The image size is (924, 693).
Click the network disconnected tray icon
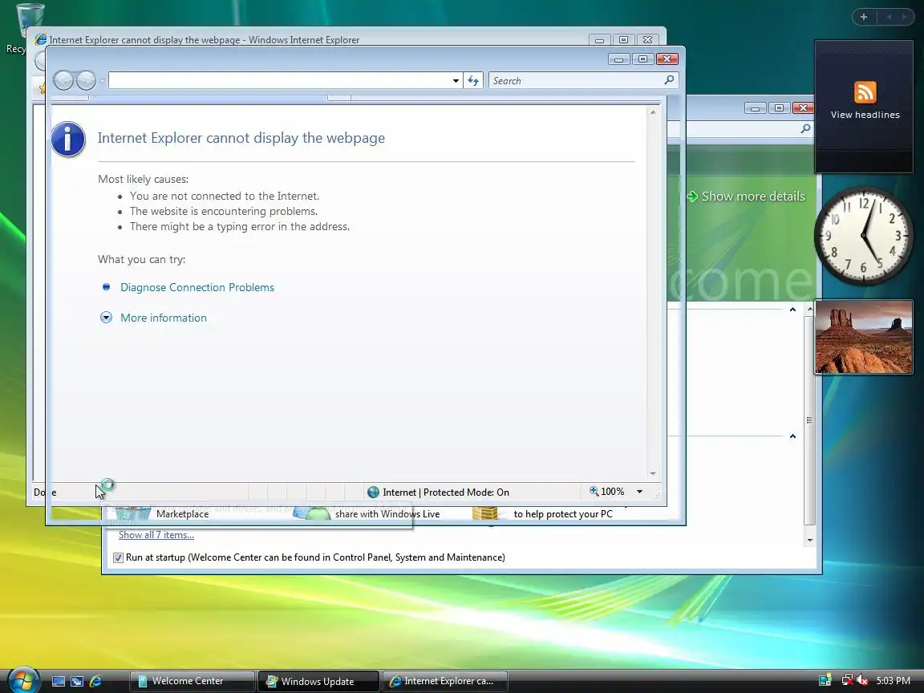pos(847,681)
